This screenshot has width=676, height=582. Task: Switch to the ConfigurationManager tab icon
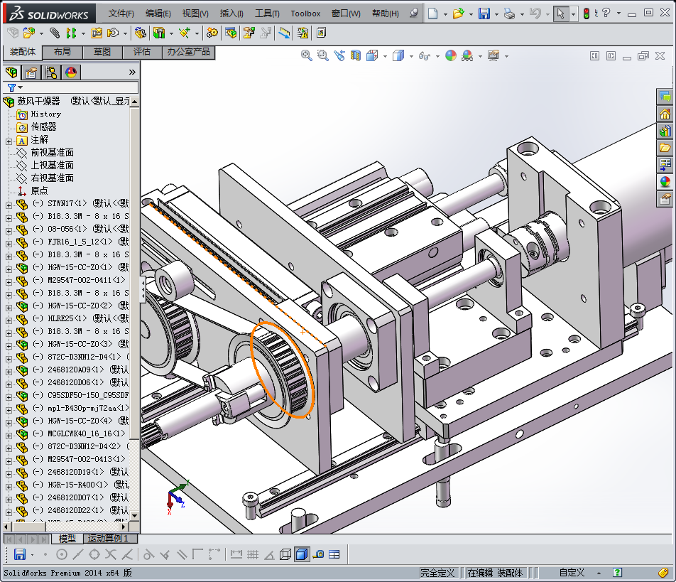(x=50, y=72)
